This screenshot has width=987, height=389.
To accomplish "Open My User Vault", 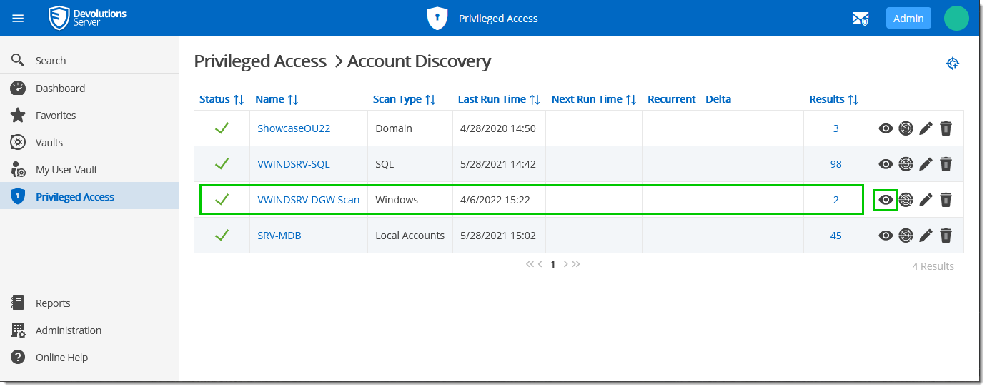I will coord(89,169).
